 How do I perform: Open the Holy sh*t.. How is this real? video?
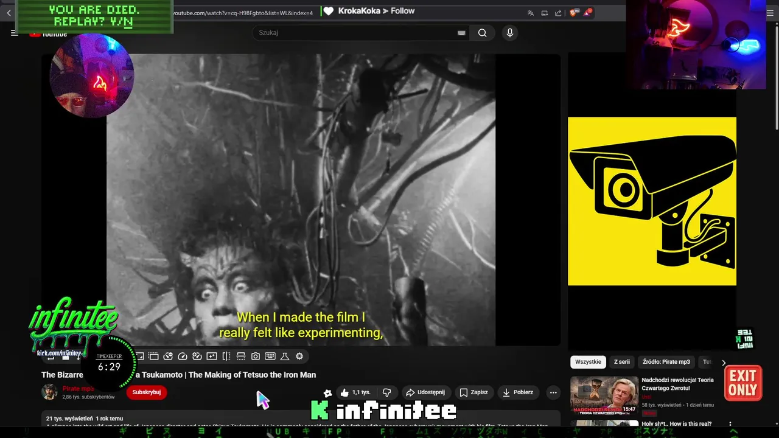pyautogui.click(x=676, y=424)
